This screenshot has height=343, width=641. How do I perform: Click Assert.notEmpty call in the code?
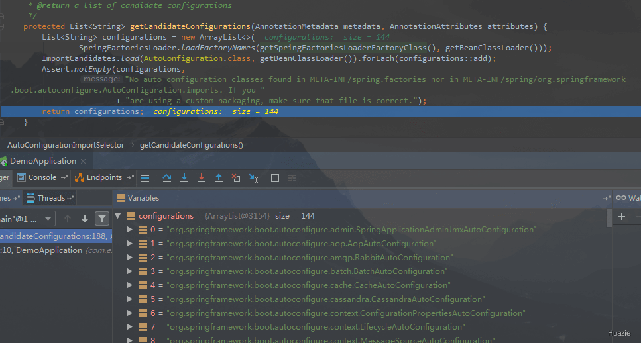click(76, 69)
